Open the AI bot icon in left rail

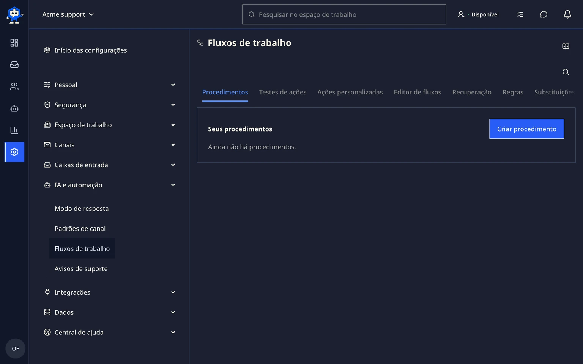click(14, 108)
